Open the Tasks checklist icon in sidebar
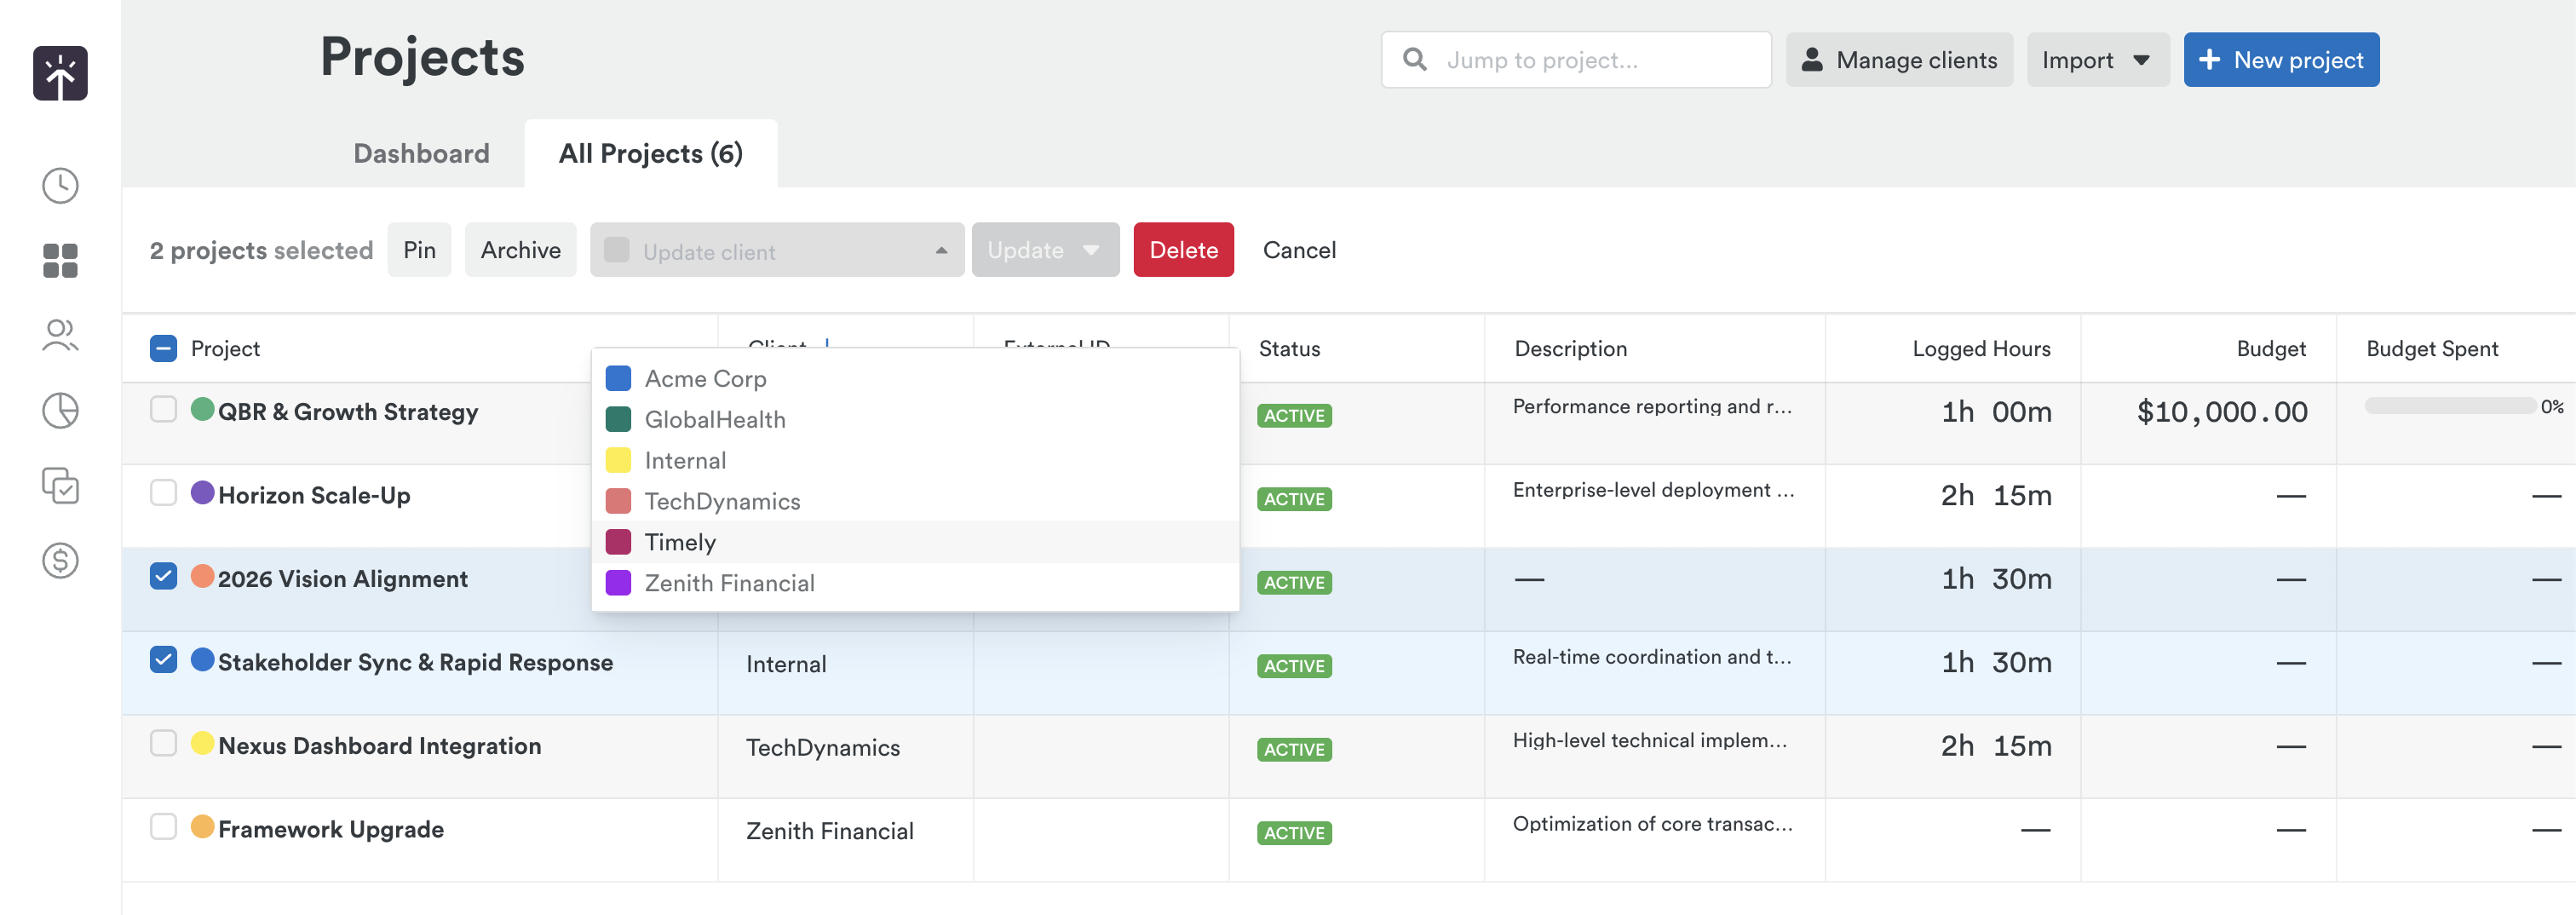The image size is (2576, 915). pyautogui.click(x=60, y=485)
